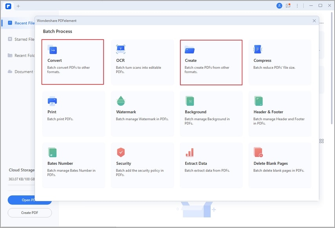This screenshot has height=228, width=335.
Task: Select the Recent Files sidebar tab
Action: (x=19, y=23)
